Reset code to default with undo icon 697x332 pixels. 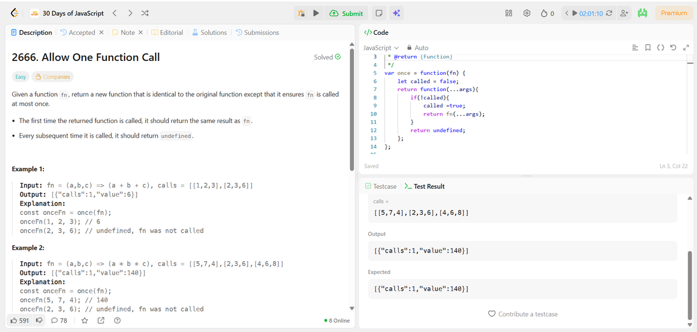[673, 48]
